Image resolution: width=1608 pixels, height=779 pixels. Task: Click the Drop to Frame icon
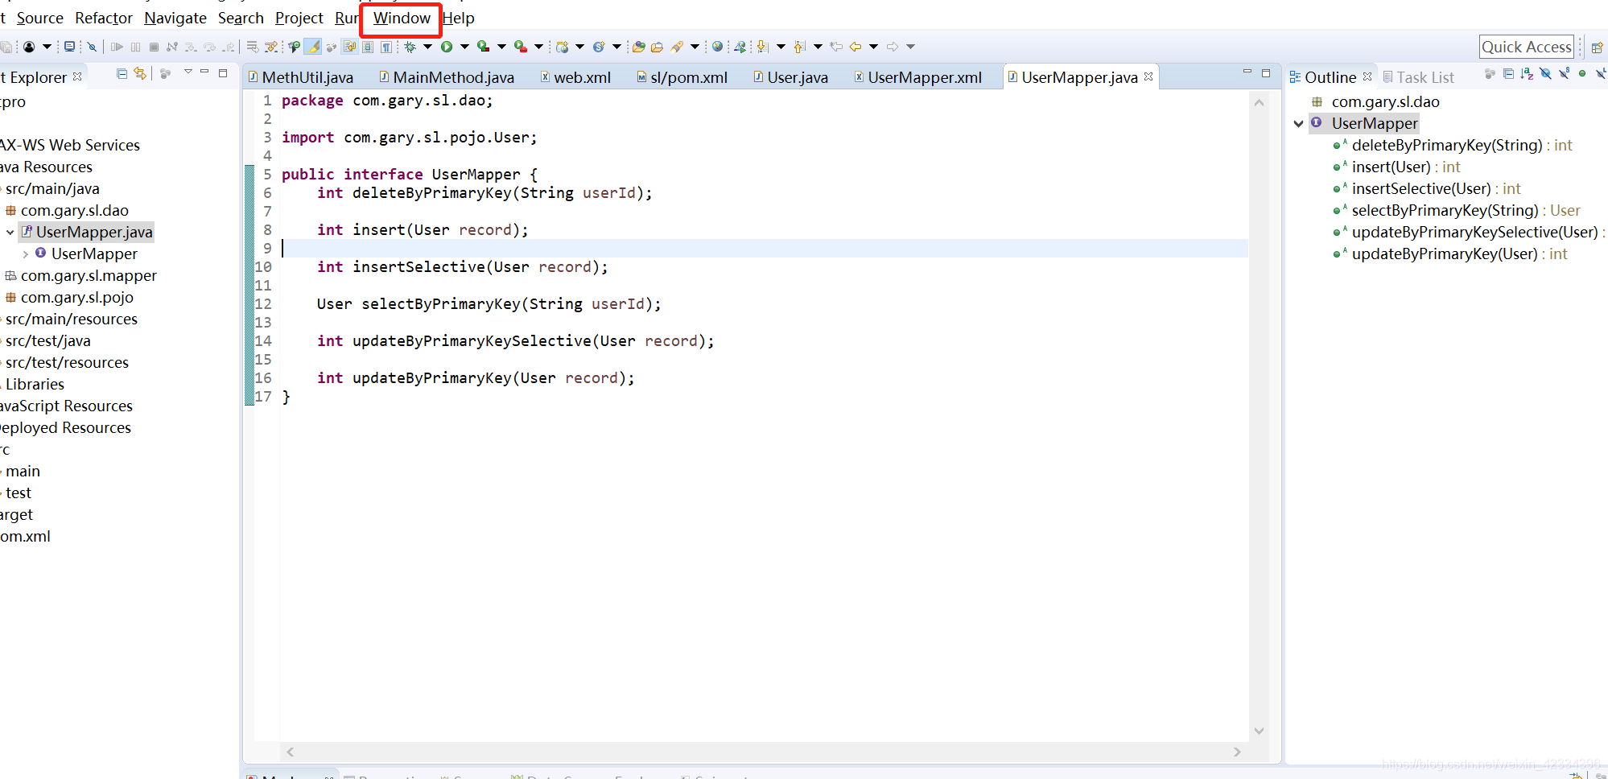click(x=253, y=47)
